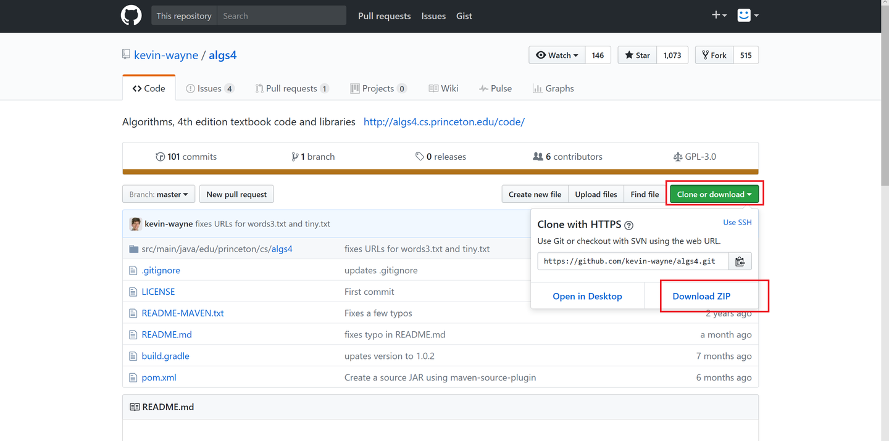The width and height of the screenshot is (889, 441).
Task: Open the algs4.cs.princeton.edu code link
Action: (444, 122)
